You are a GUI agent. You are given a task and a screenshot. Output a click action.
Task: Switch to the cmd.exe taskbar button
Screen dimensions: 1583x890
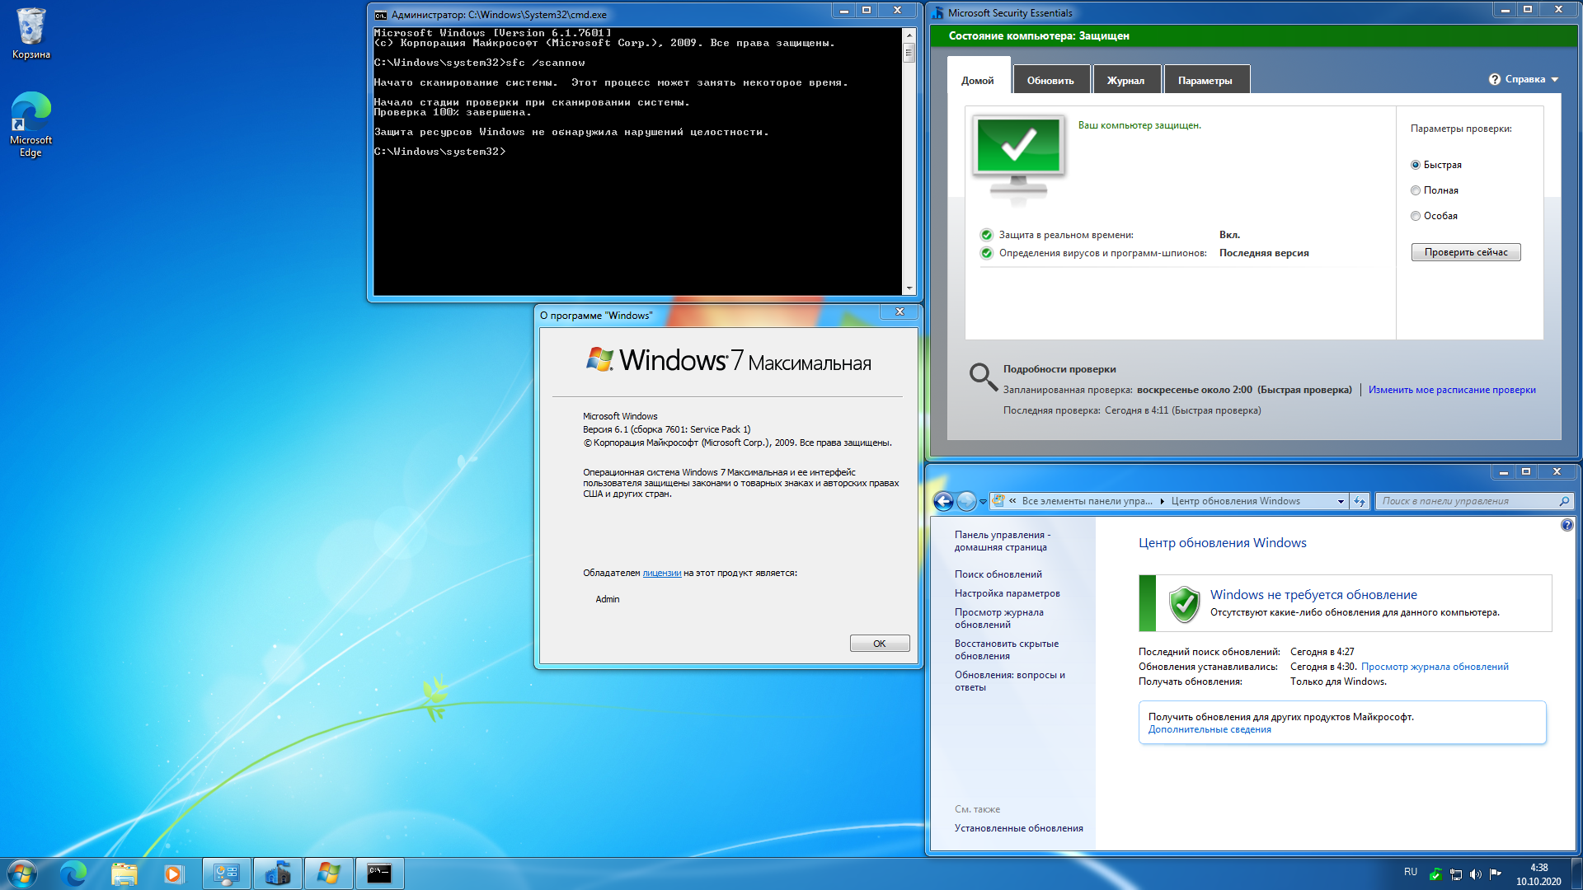pos(379,874)
